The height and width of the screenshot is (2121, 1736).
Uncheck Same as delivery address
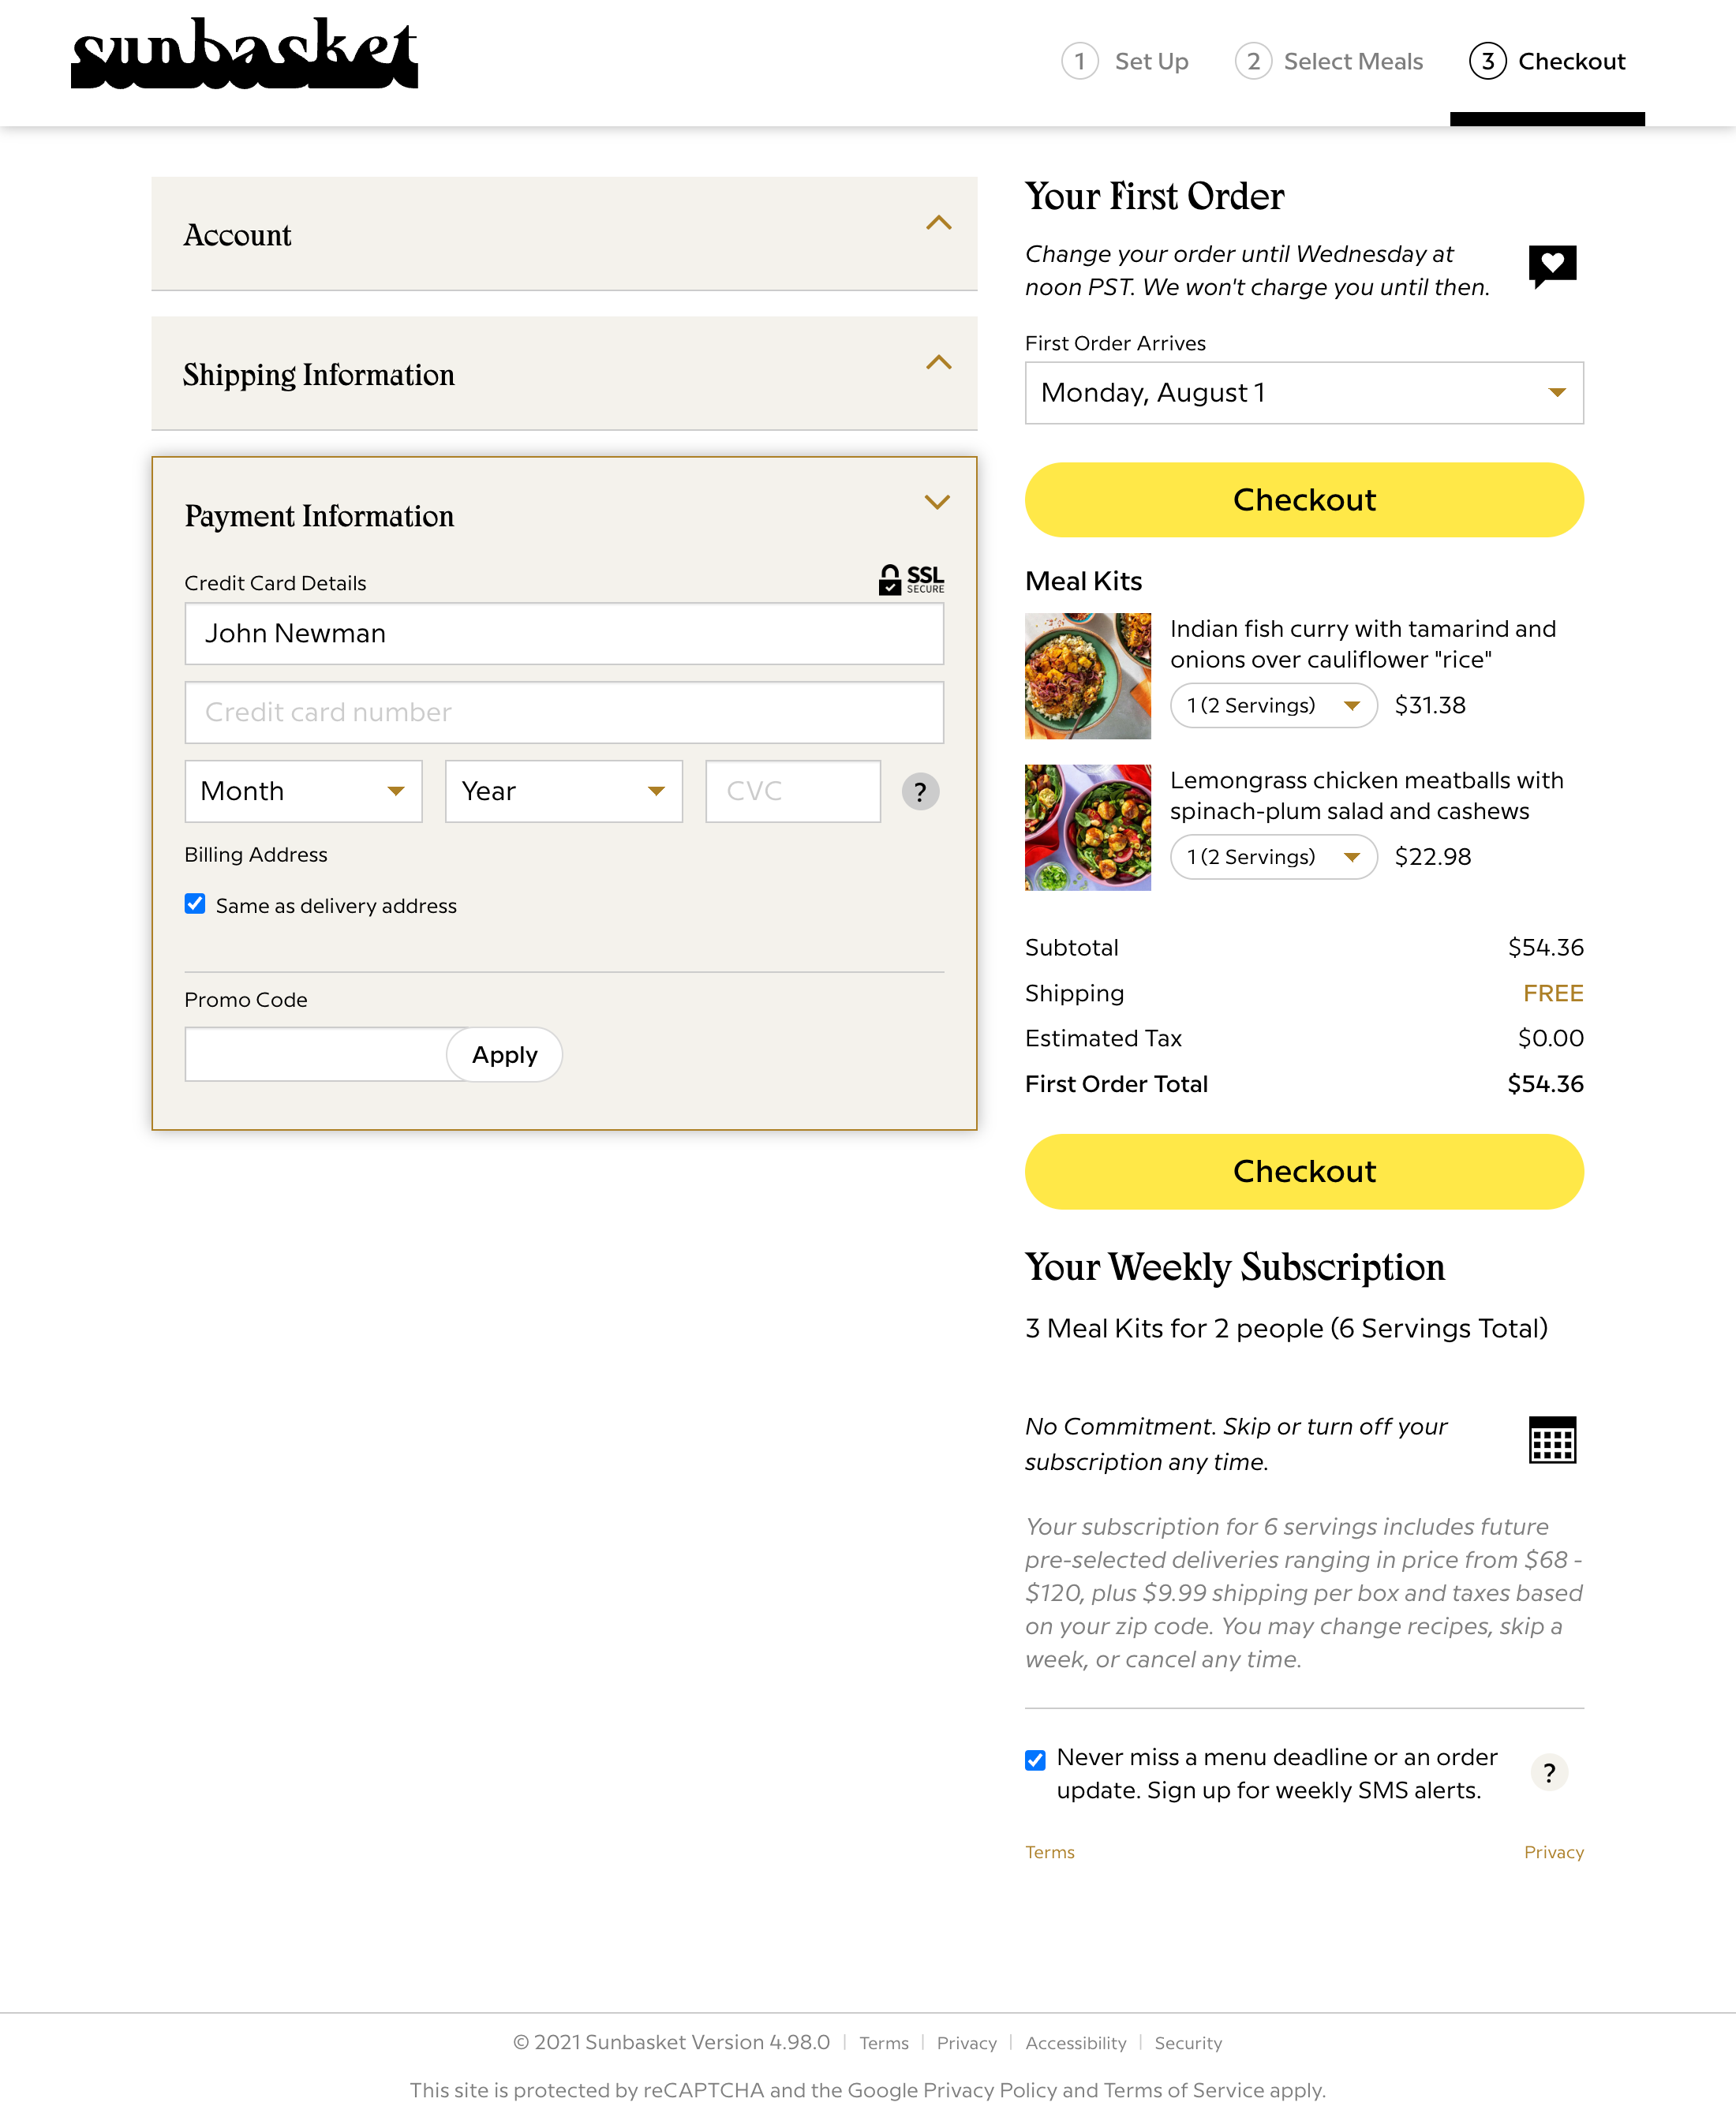point(194,904)
